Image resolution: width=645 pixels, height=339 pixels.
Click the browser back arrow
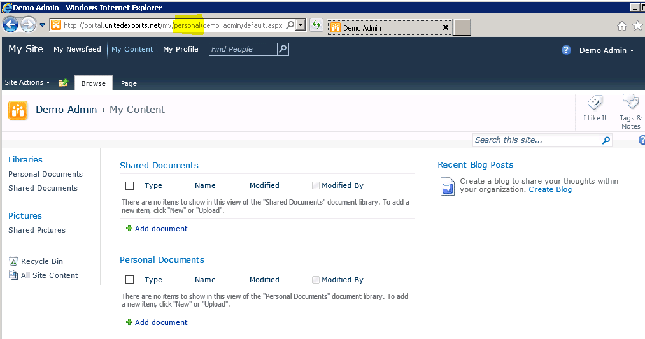click(10, 25)
